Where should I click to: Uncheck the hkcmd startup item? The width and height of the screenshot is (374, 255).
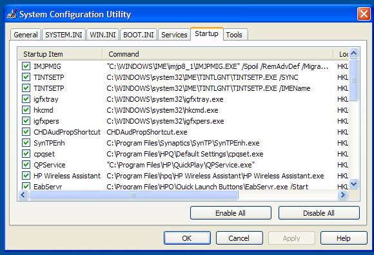26,109
